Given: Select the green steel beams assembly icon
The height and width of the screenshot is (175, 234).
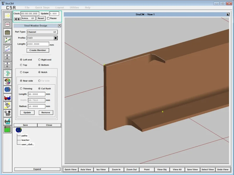Looking at the screenshot, I should 7,40.
